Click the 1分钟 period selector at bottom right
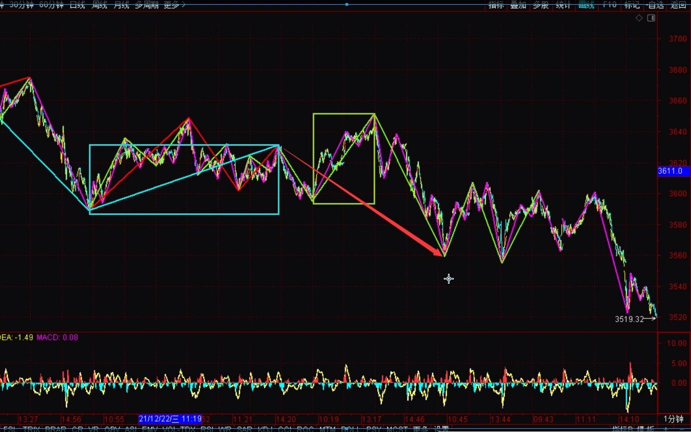691x432 pixels. pos(673,419)
